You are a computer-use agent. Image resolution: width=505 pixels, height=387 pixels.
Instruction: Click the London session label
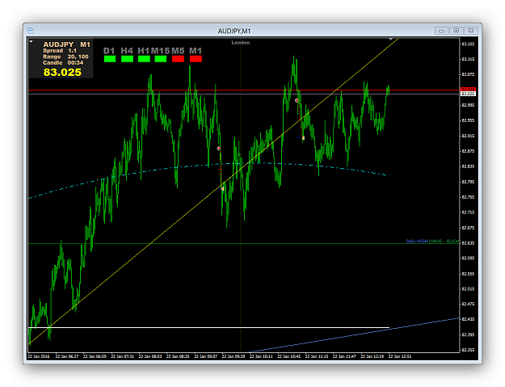pos(241,43)
